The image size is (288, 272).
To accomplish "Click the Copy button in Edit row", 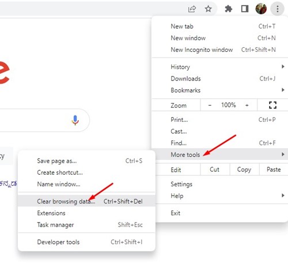I will [x=244, y=170].
